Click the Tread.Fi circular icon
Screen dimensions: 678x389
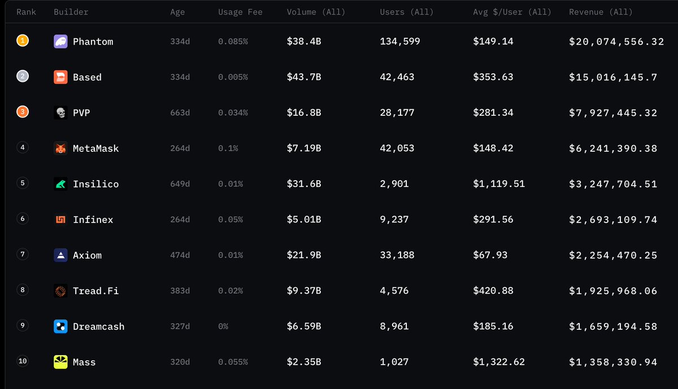point(60,290)
